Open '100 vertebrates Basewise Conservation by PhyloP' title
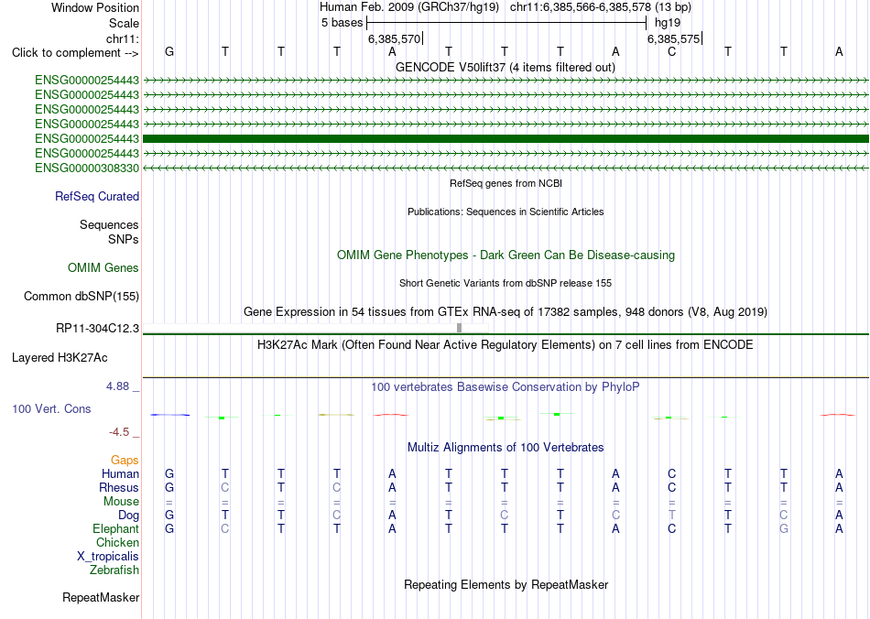The height and width of the screenshot is (619, 870). coord(506,387)
